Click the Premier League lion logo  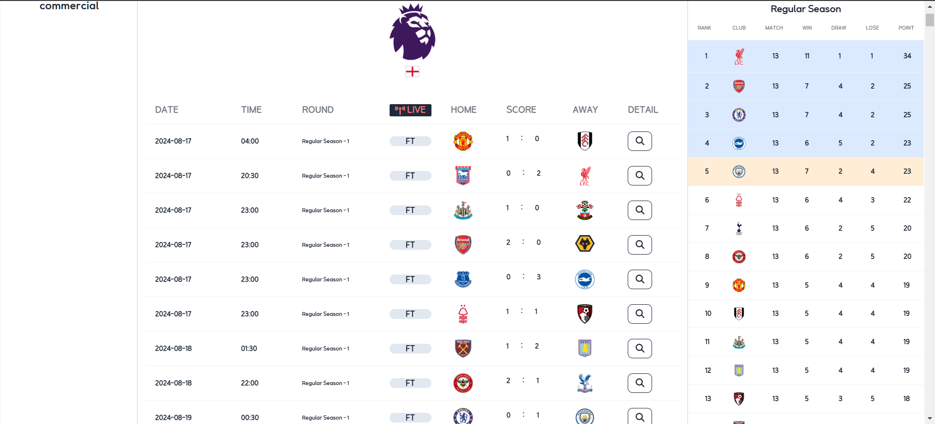tap(412, 32)
